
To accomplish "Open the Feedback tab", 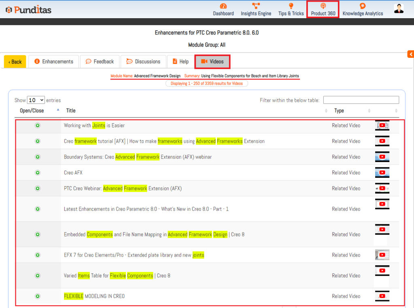I will click(100, 62).
